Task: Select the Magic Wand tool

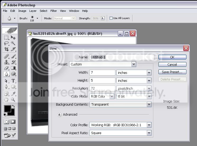Action: pyautogui.click(x=13, y=43)
